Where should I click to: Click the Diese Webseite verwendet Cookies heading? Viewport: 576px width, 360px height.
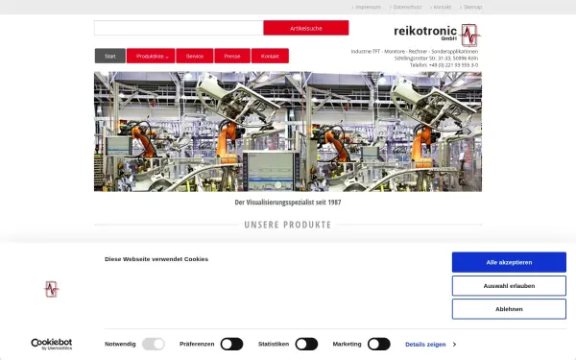(156, 259)
